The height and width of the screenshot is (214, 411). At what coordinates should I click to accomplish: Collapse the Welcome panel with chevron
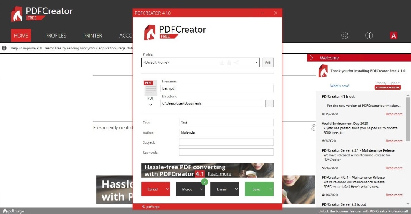click(312, 58)
